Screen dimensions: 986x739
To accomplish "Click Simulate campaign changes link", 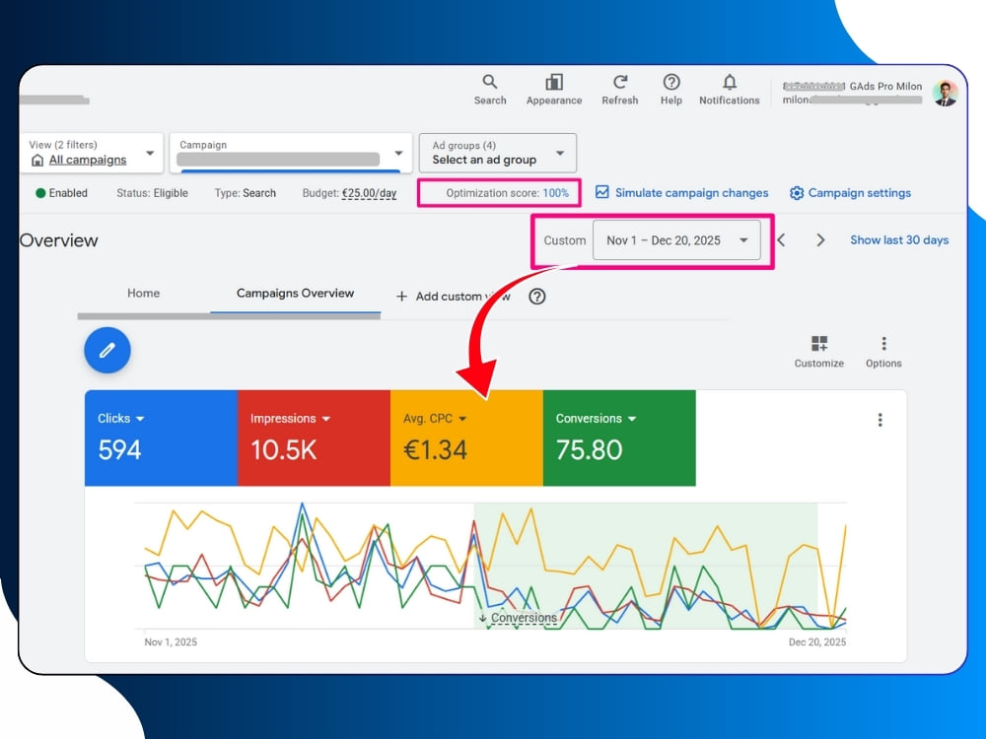I will pyautogui.click(x=691, y=193).
